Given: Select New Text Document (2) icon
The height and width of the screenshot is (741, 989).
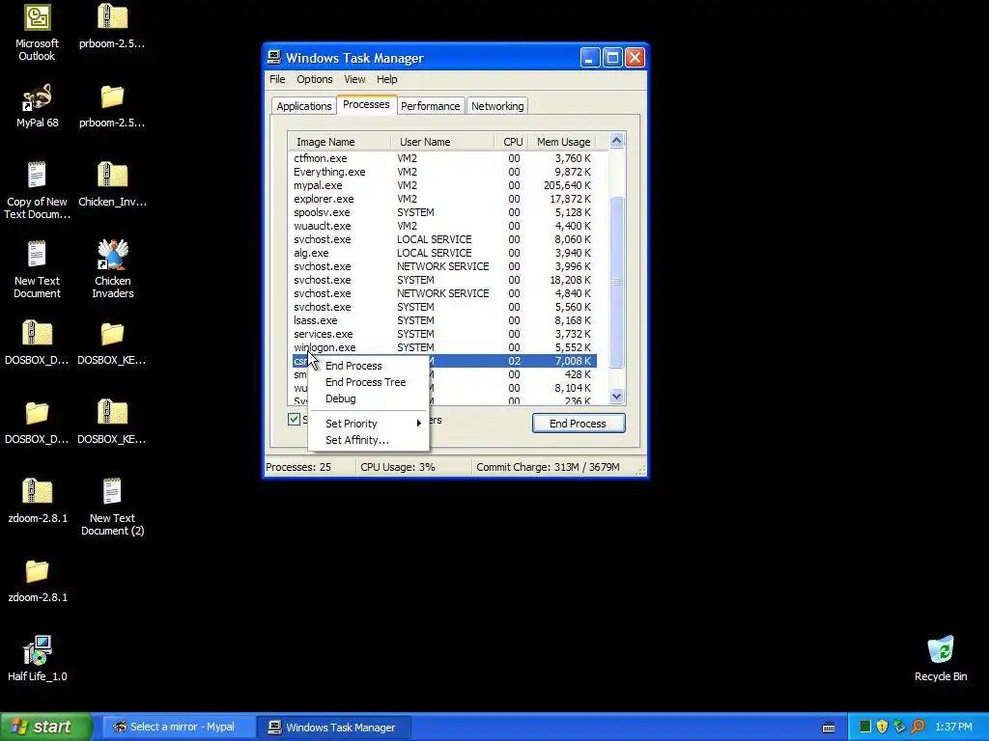Looking at the screenshot, I should click(112, 491).
